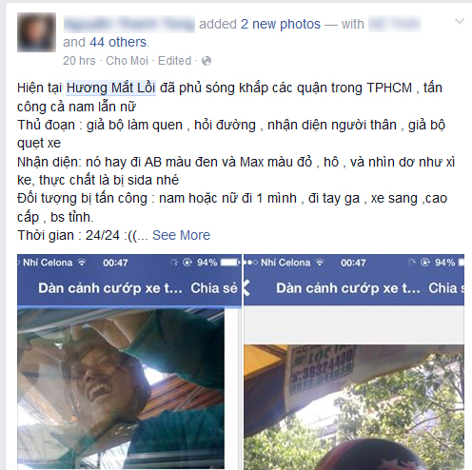
Task: Click the battery icon in the left screenshot
Action: click(229, 263)
